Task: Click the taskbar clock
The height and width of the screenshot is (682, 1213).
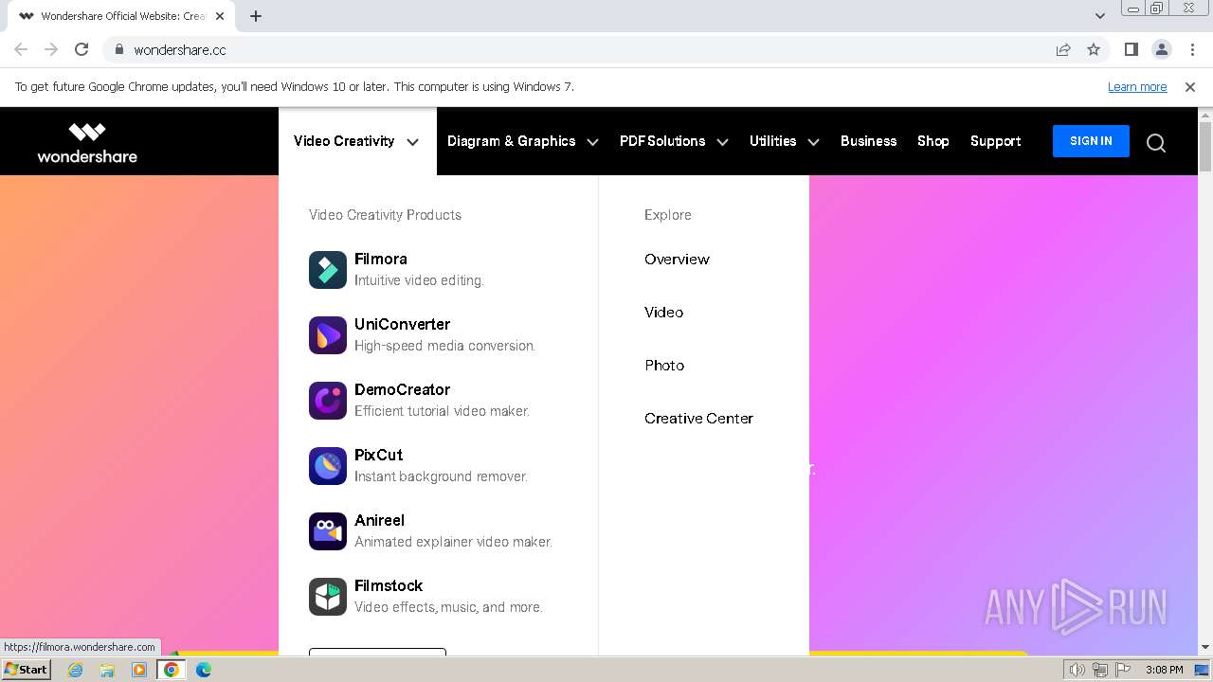Action: coord(1164,670)
